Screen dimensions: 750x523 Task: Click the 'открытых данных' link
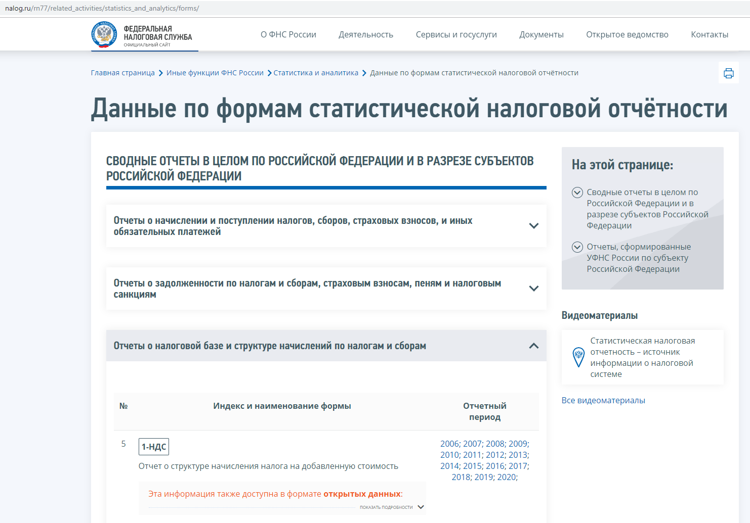(362, 494)
